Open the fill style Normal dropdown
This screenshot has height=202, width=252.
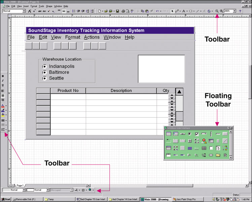[x=48, y=190]
